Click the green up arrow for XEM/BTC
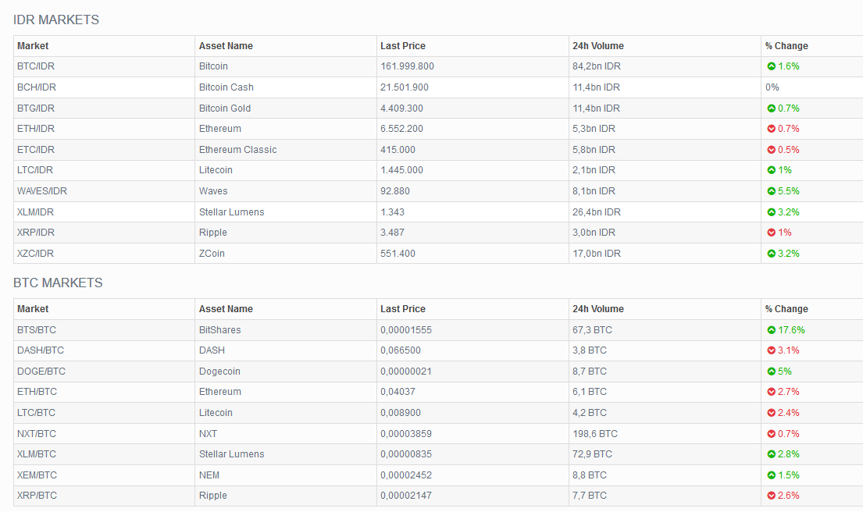This screenshot has height=512, width=863. (x=771, y=475)
